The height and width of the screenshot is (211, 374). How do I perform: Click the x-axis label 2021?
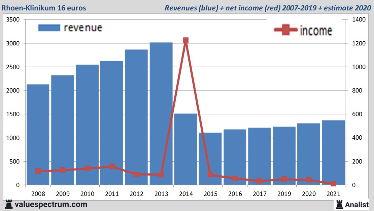click(334, 194)
